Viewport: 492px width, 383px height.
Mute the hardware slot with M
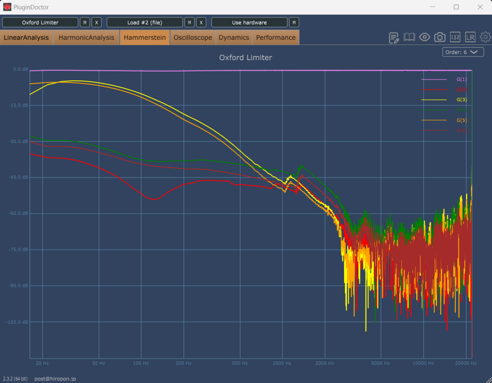[x=294, y=23]
